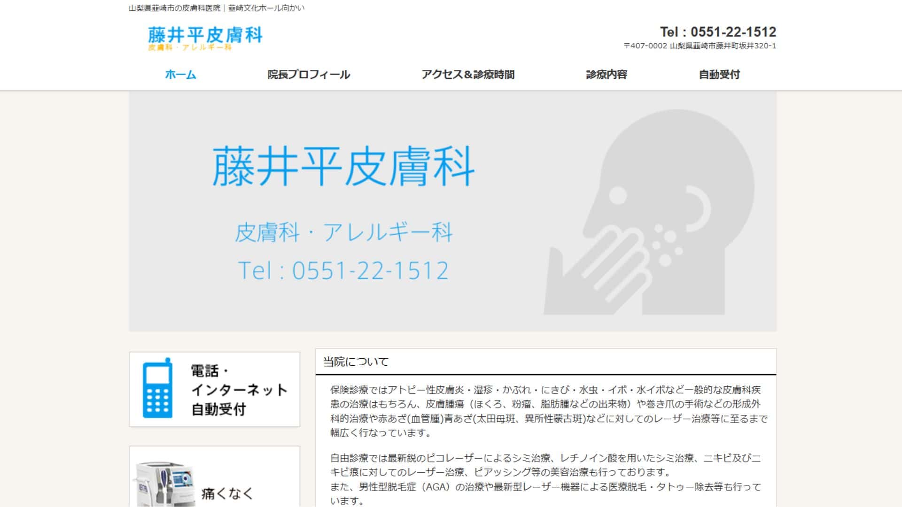Open the ホーム navigation tab
902x507 pixels.
point(180,74)
